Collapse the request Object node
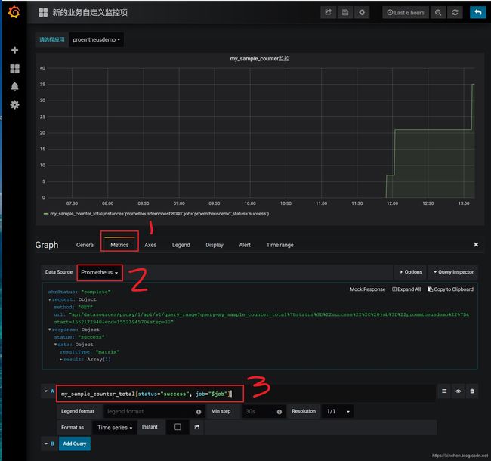Viewport: 491px width, 461px height. 49,299
